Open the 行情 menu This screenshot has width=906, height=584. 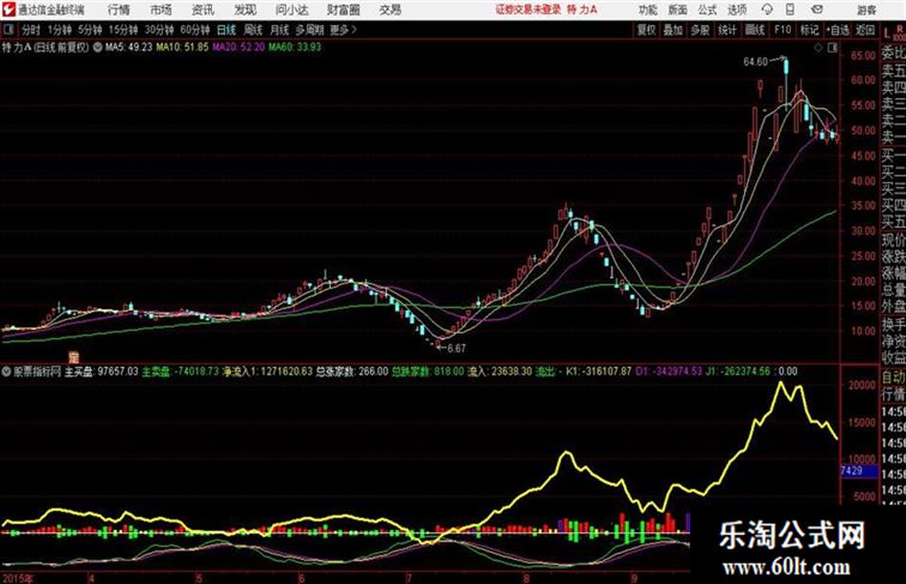[x=119, y=10]
